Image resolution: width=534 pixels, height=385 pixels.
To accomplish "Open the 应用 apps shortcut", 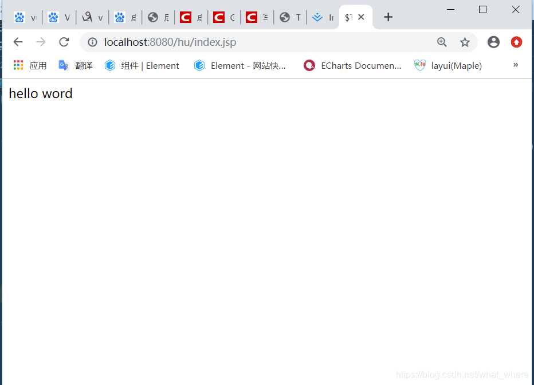I will click(30, 65).
